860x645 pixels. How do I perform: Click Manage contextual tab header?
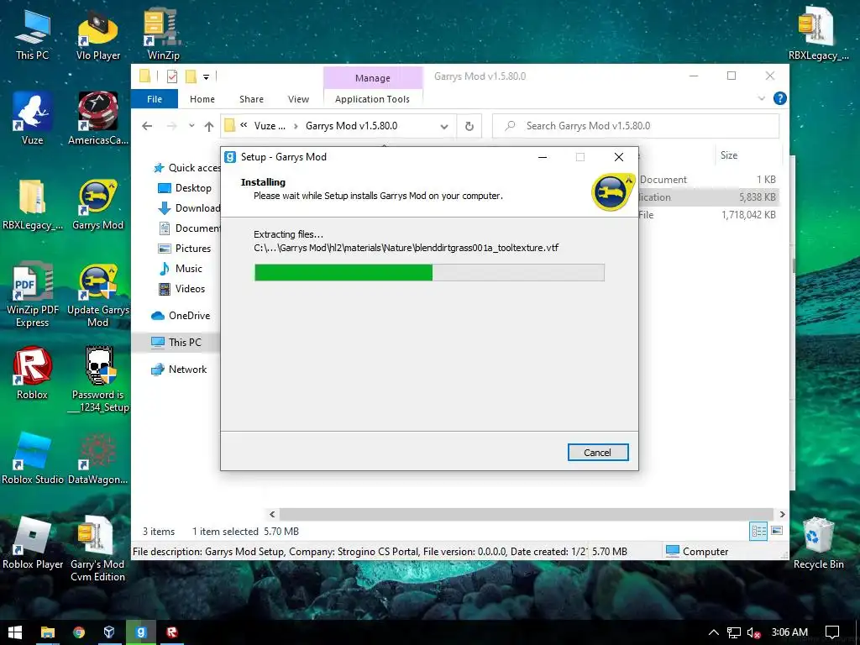point(372,78)
